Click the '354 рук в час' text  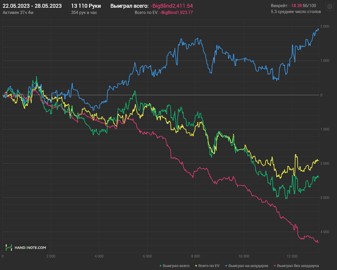(84, 13)
